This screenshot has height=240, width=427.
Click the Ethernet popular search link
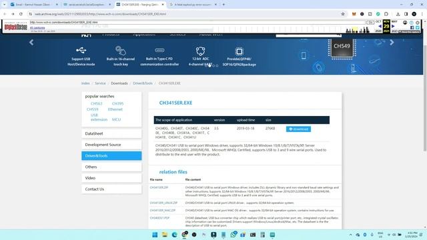click(x=115, y=109)
